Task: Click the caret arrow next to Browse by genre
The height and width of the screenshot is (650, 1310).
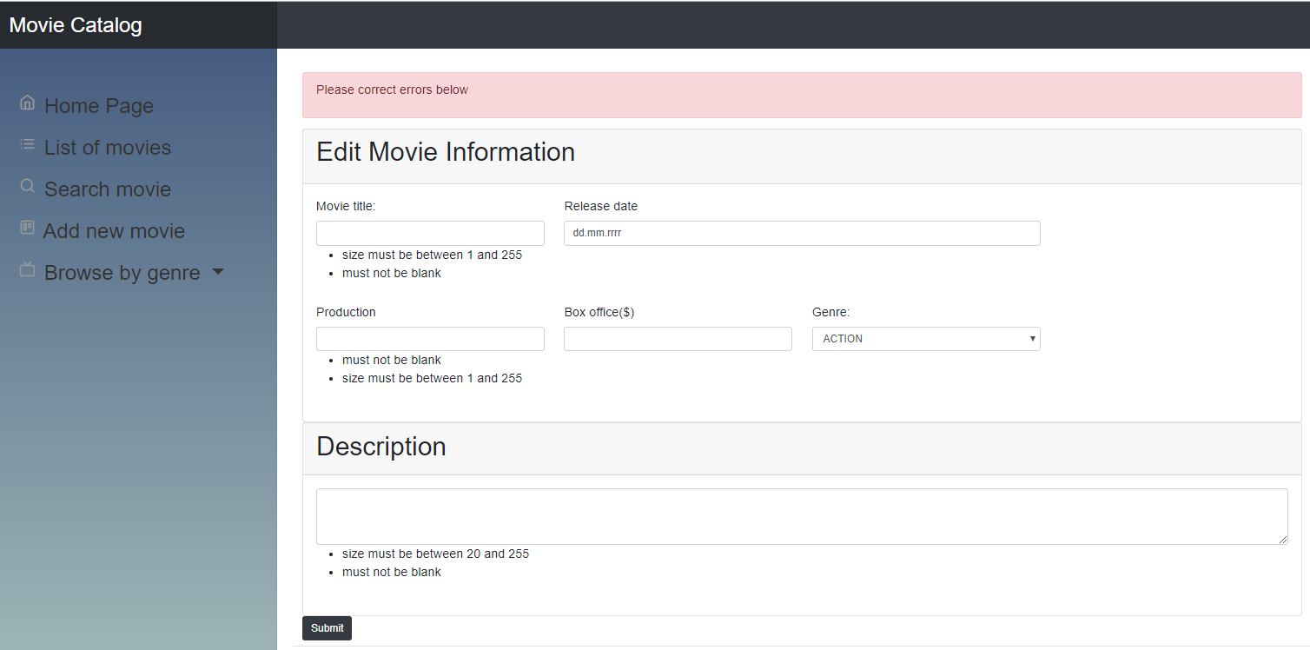Action: pyautogui.click(x=218, y=272)
